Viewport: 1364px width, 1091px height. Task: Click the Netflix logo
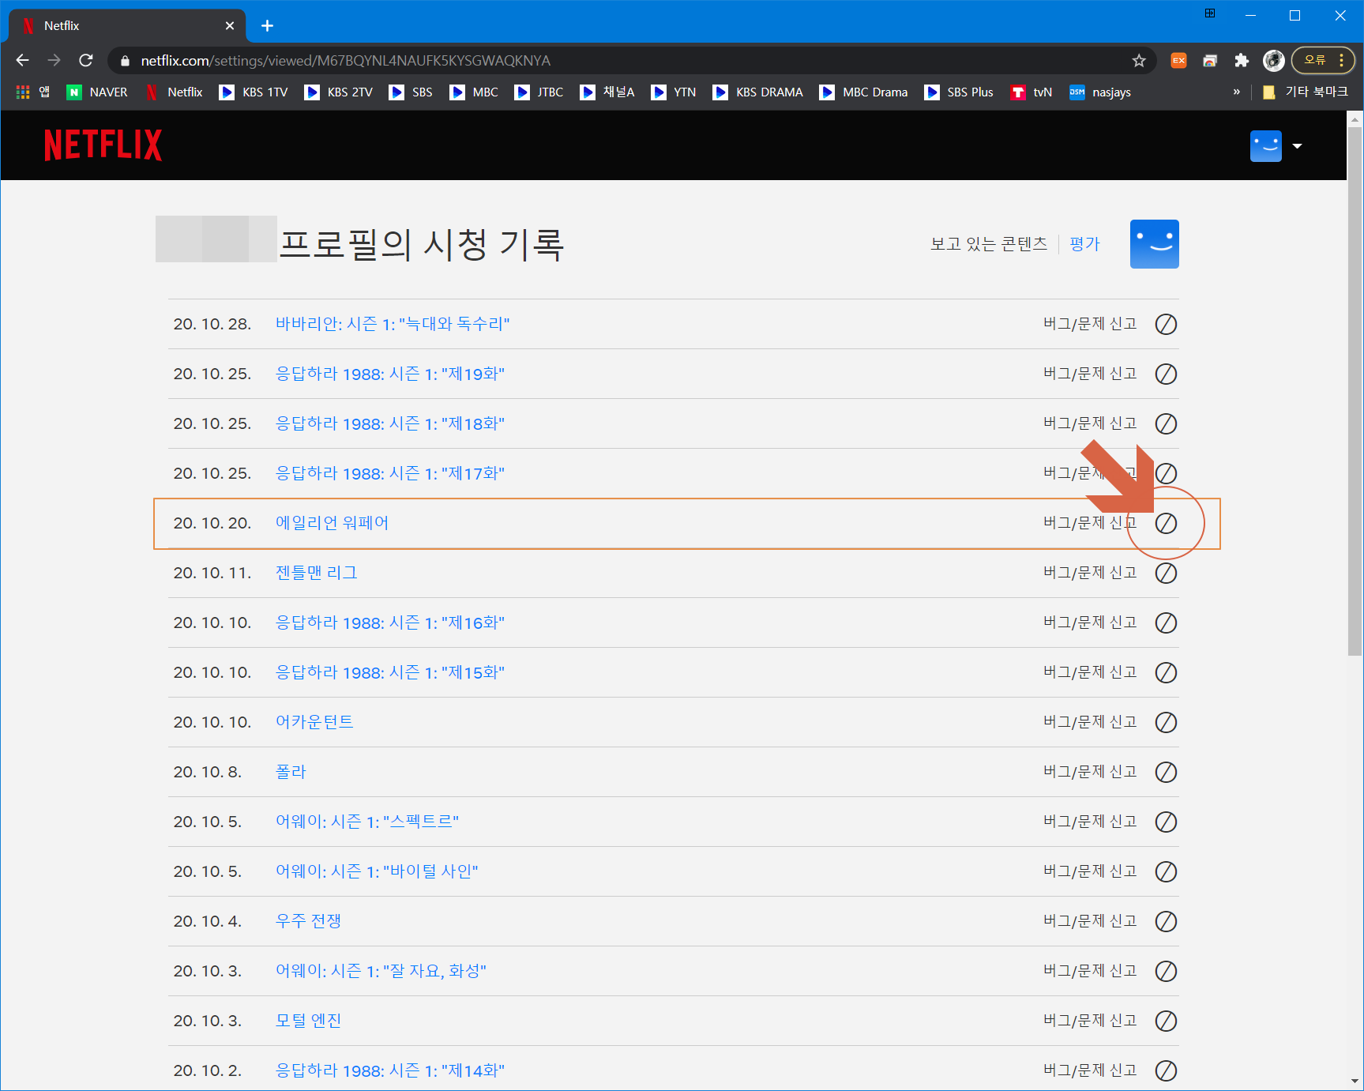coord(103,145)
